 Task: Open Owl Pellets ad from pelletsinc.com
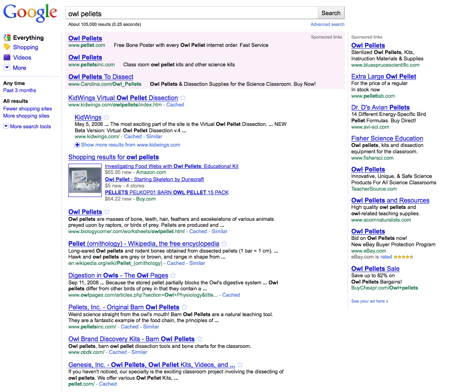coord(85,57)
